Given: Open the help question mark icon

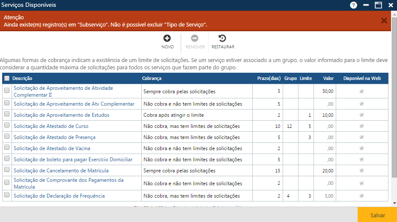Looking at the screenshot, I should click(x=353, y=5).
